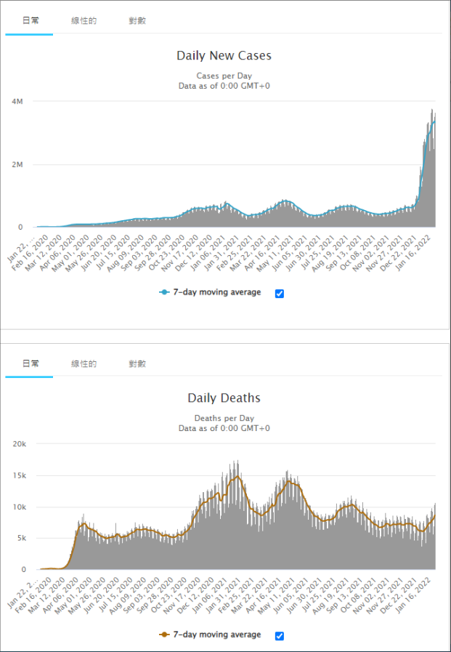Click the "Deaths per Day" subtitle
This screenshot has height=652, width=451.
[224, 419]
